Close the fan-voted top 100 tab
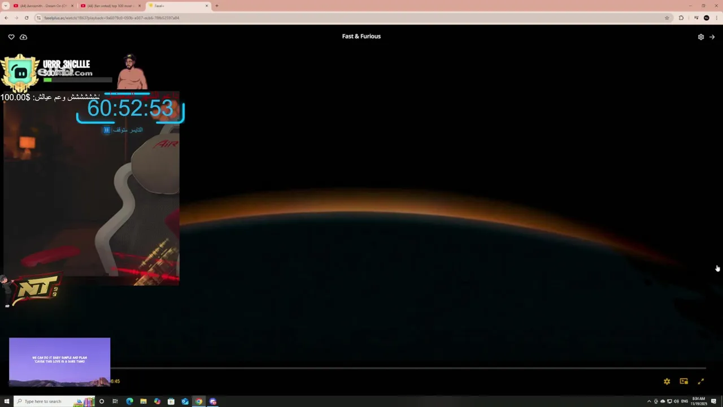 pyautogui.click(x=140, y=6)
